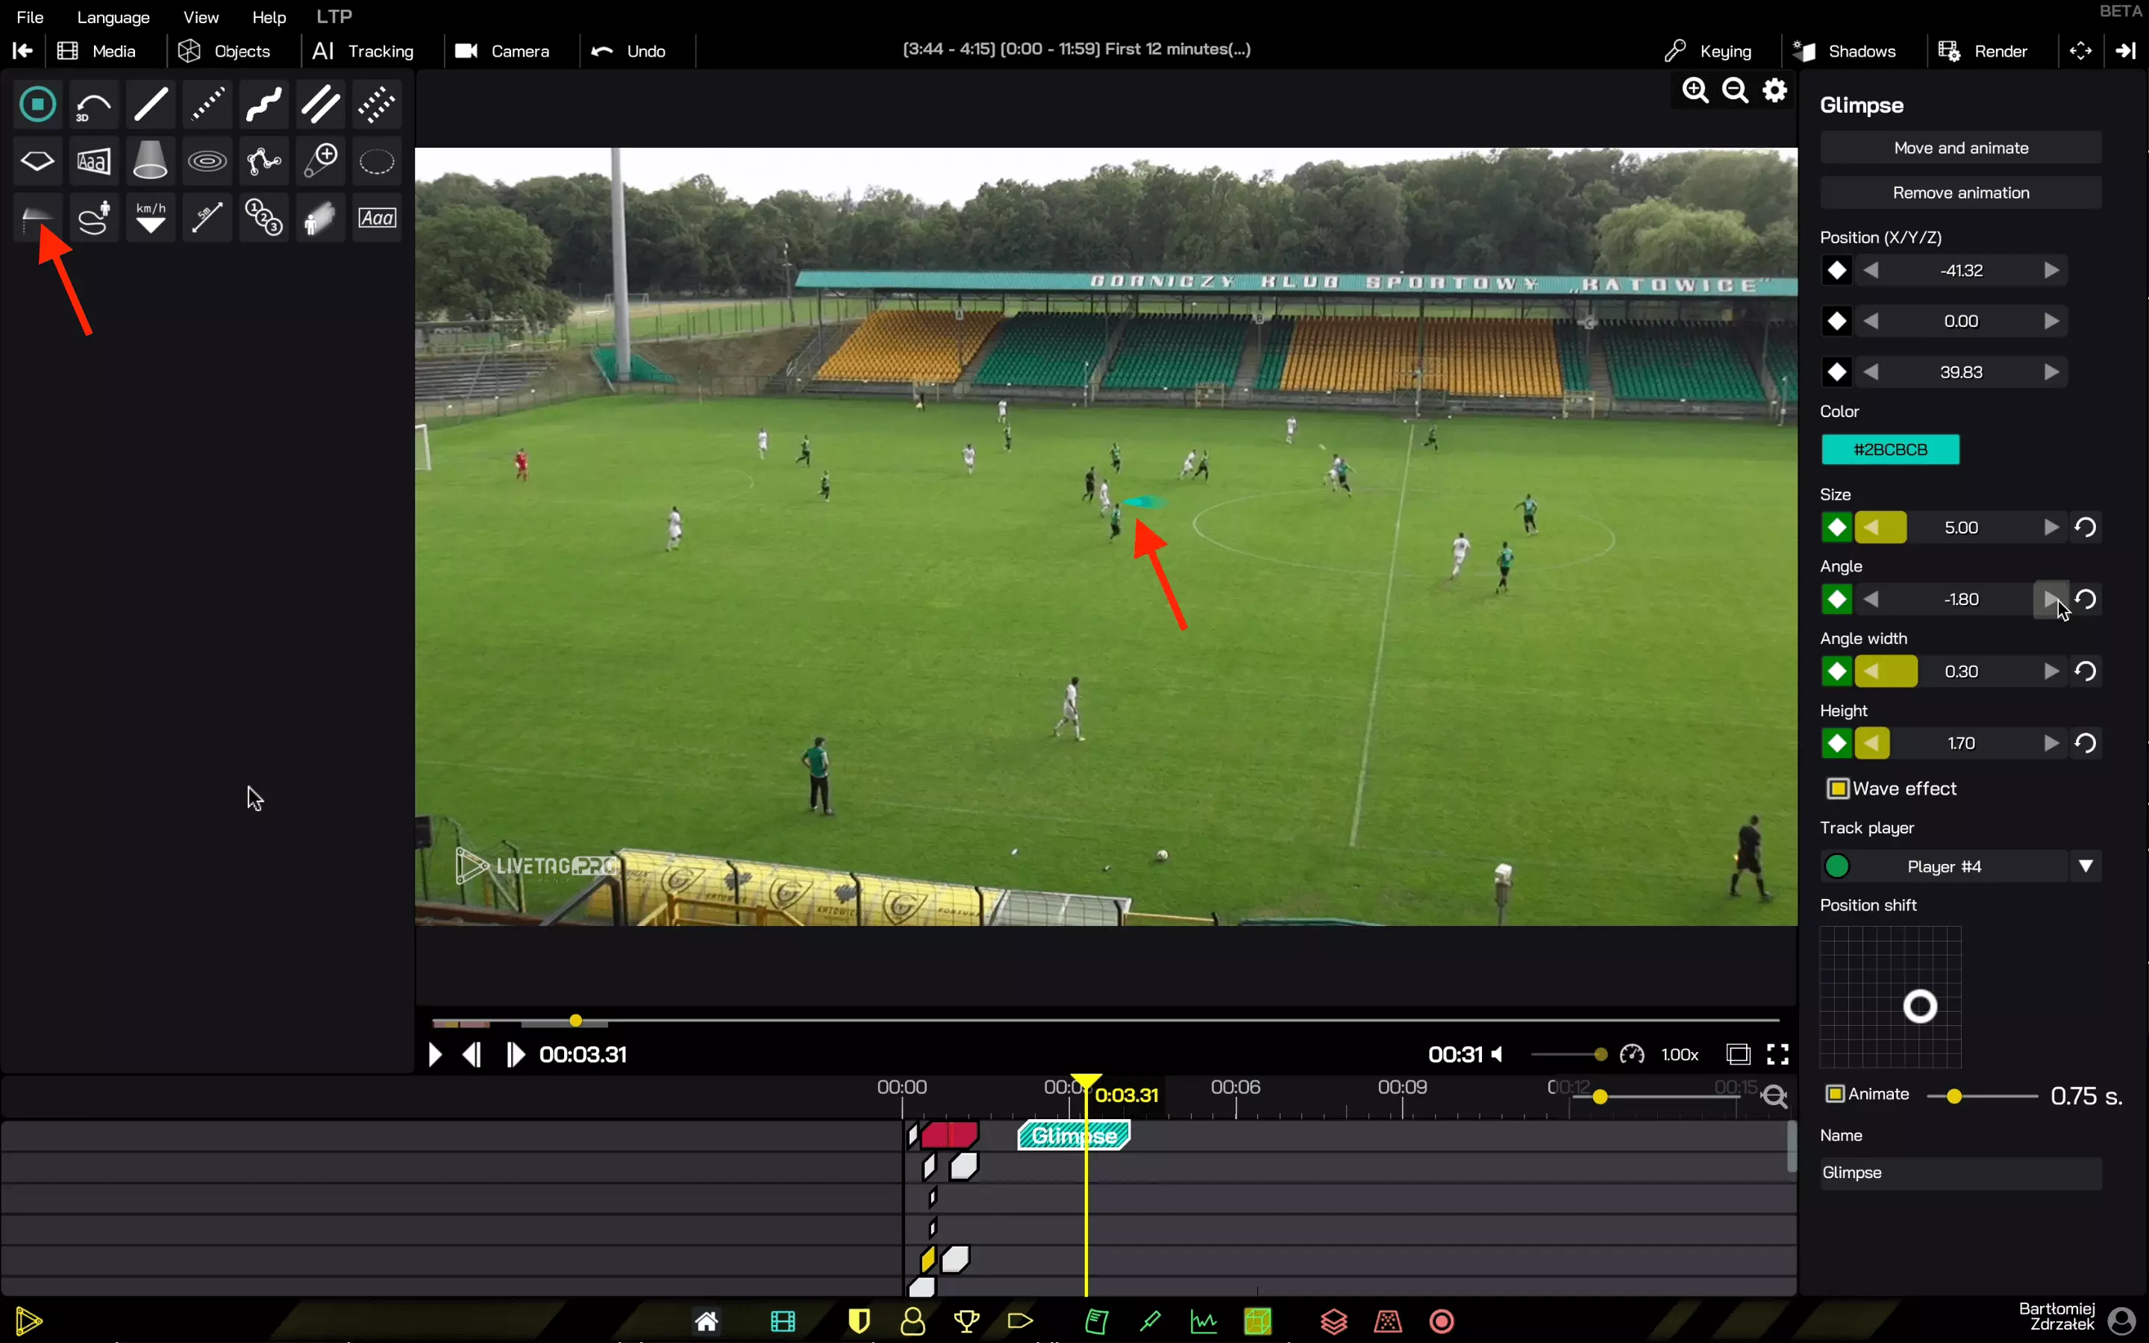Open the #2BCBCB color swatch
This screenshot has width=2149, height=1343.
click(x=1889, y=449)
